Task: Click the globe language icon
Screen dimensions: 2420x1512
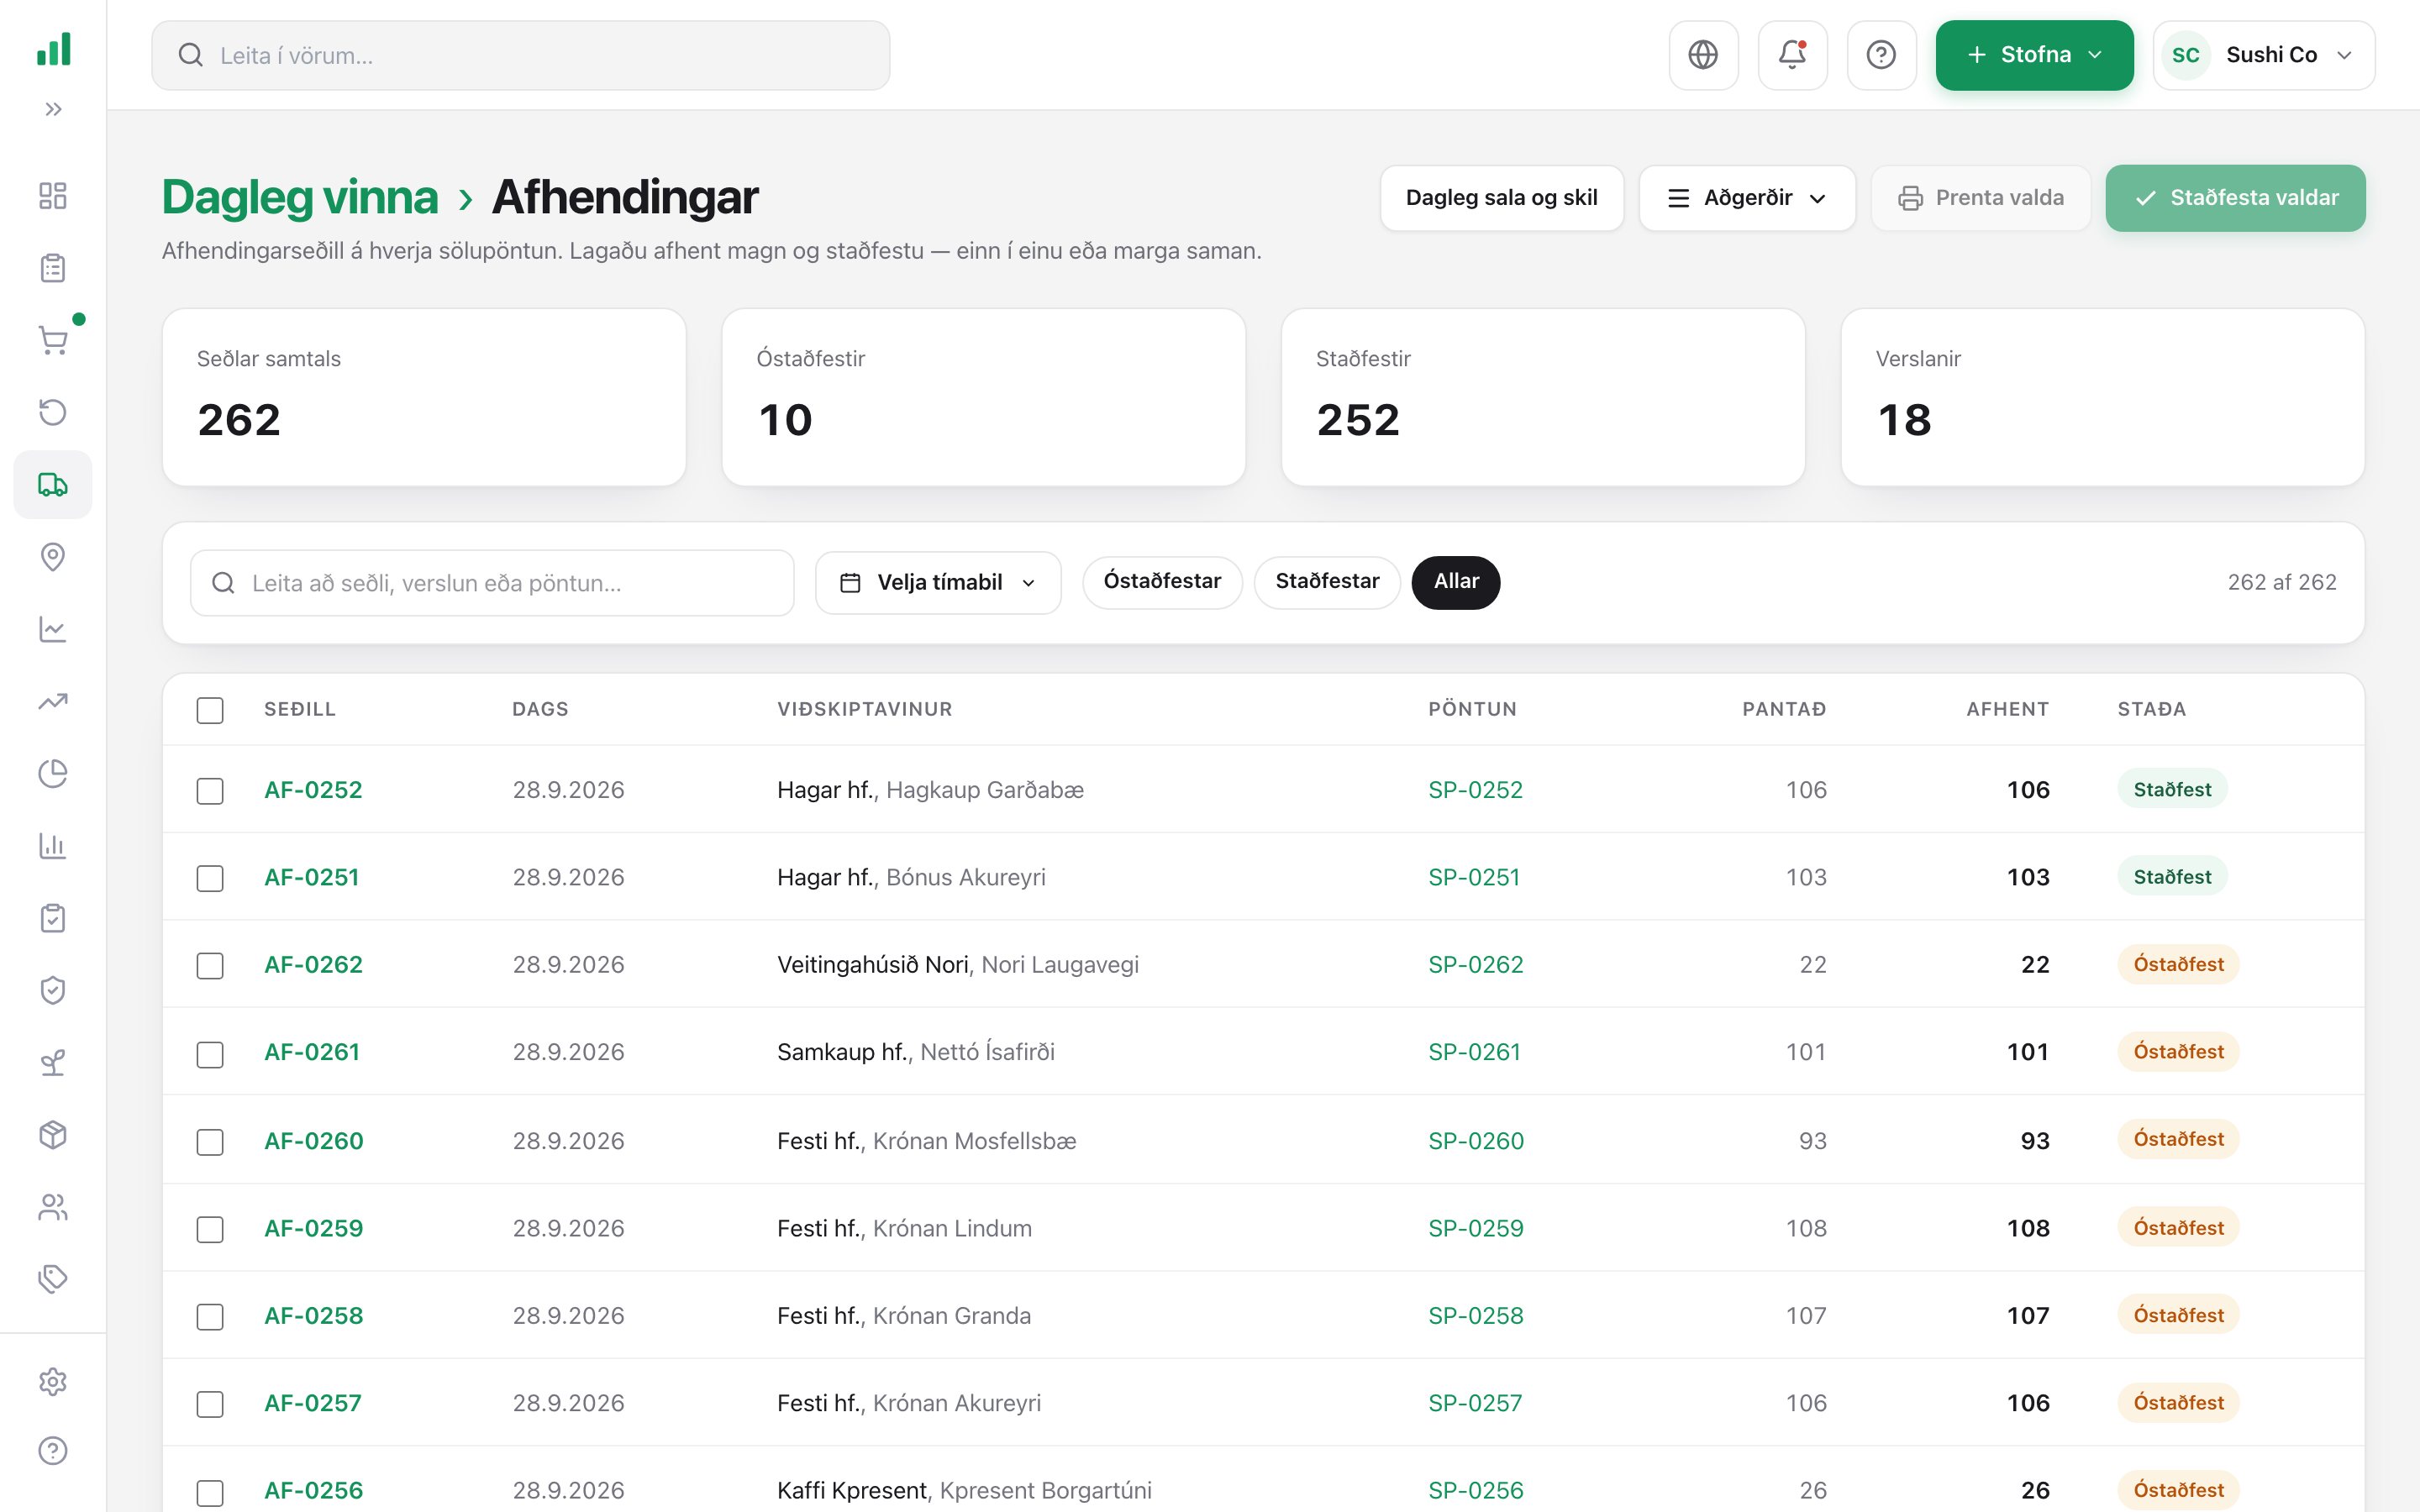Action: click(x=1703, y=55)
